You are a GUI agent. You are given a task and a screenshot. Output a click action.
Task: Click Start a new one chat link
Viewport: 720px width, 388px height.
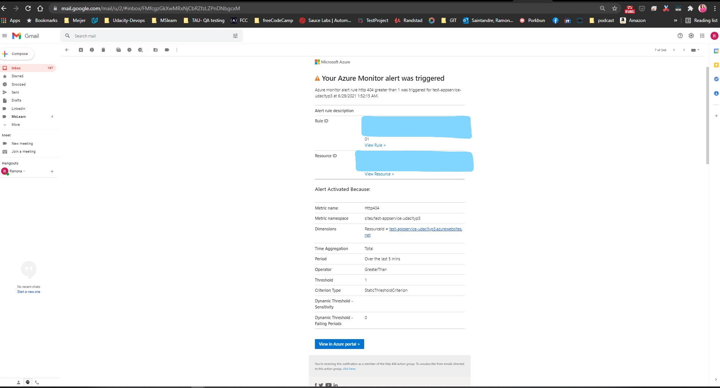tap(28, 292)
